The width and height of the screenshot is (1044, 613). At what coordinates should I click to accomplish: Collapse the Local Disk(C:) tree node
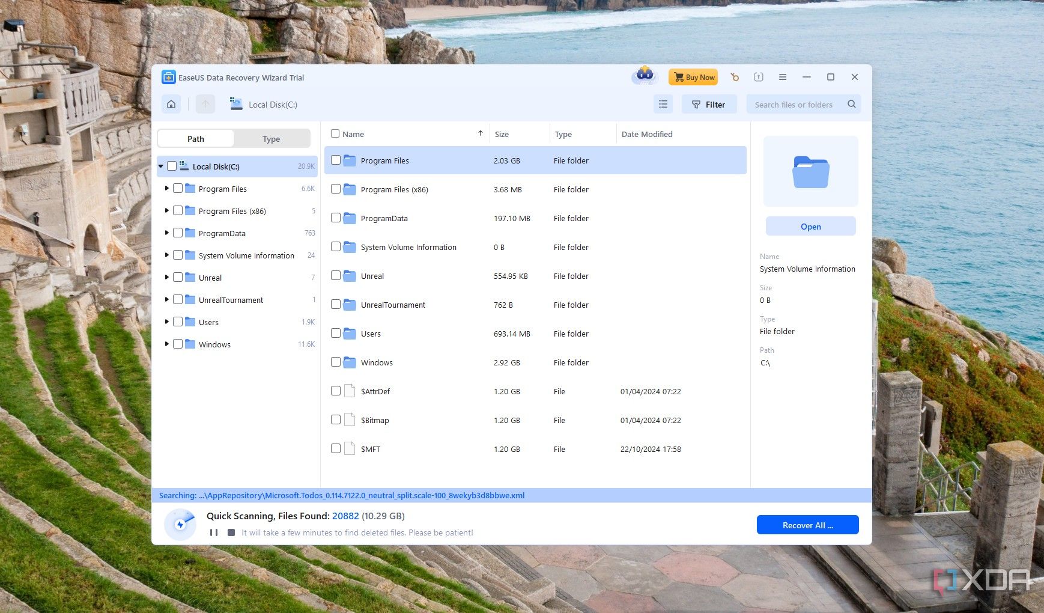(x=161, y=166)
